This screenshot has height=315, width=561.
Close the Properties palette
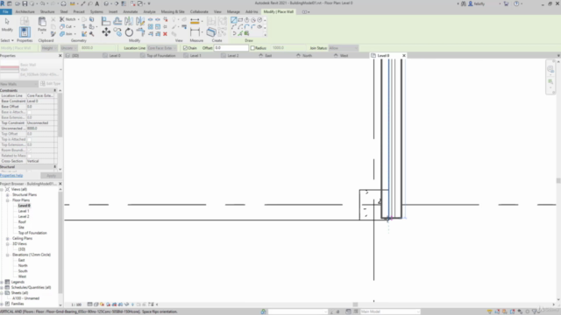coord(60,56)
